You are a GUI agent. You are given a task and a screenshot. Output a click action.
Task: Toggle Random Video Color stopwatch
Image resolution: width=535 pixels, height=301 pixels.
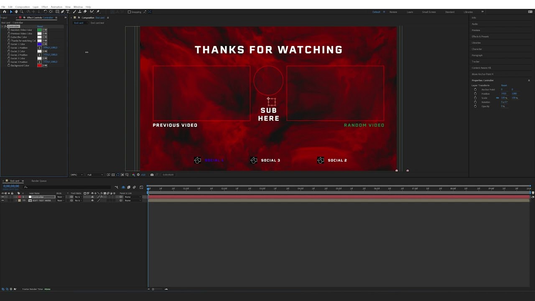tap(9, 30)
